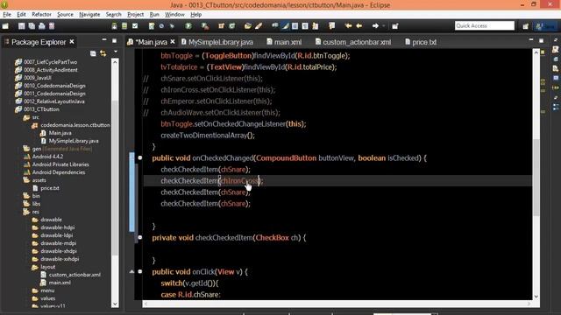Toggle Show Whitespace Characters toolbar button

tap(305, 26)
